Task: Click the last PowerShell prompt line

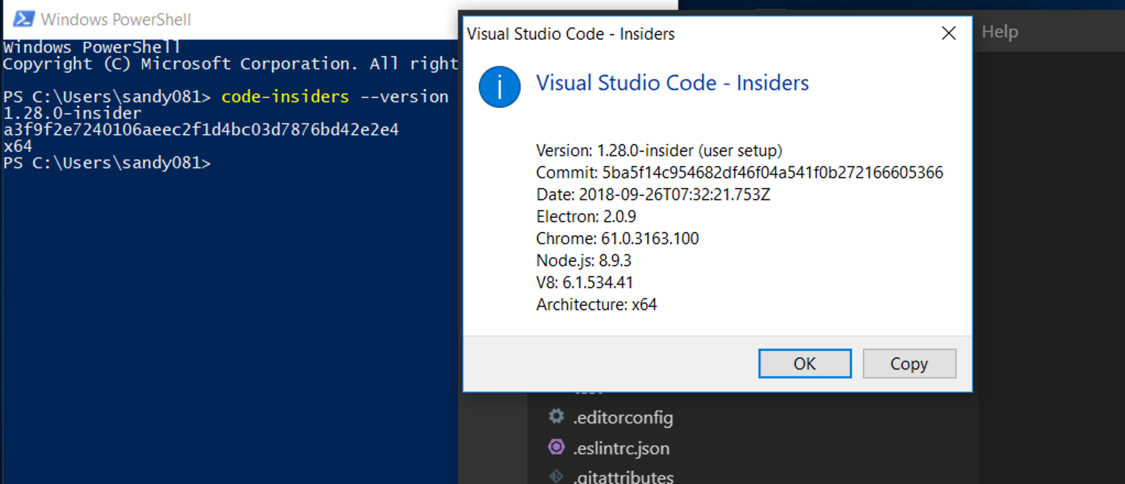Action: pyautogui.click(x=107, y=163)
